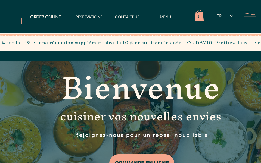Select CONTACT US in the navigation
The image size is (261, 163).
127,17
